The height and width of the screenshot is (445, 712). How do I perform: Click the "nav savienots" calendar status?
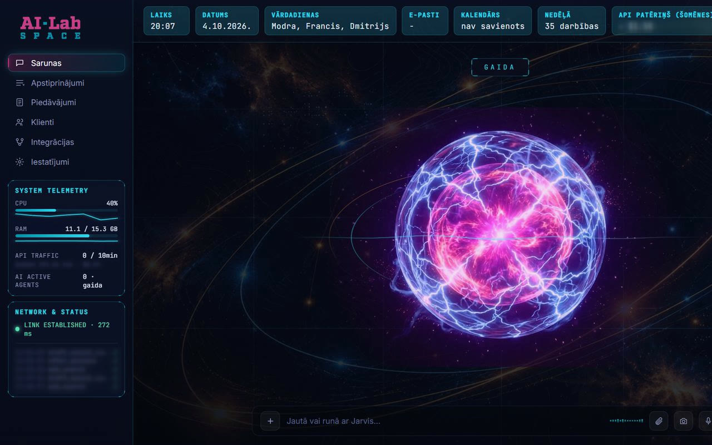point(493,26)
